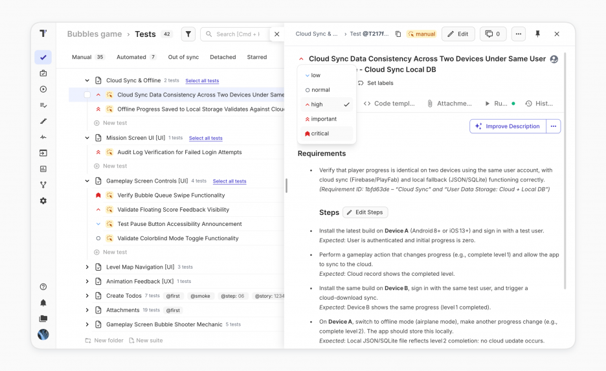Viewport: 606px width, 371px height.
Task: Open the pulse activity sidebar icon
Action: [x=43, y=137]
